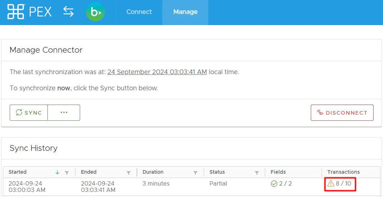383x197 pixels.
Task: Open the Status column filter
Action: [257, 173]
